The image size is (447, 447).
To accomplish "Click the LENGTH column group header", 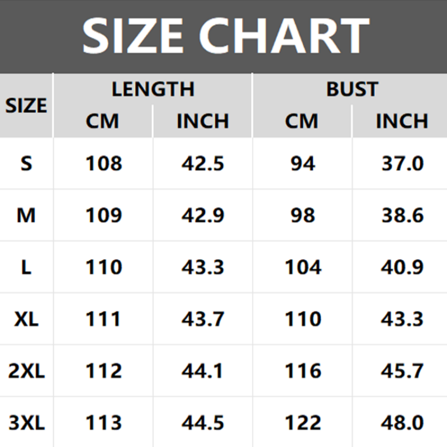I will click(153, 89).
